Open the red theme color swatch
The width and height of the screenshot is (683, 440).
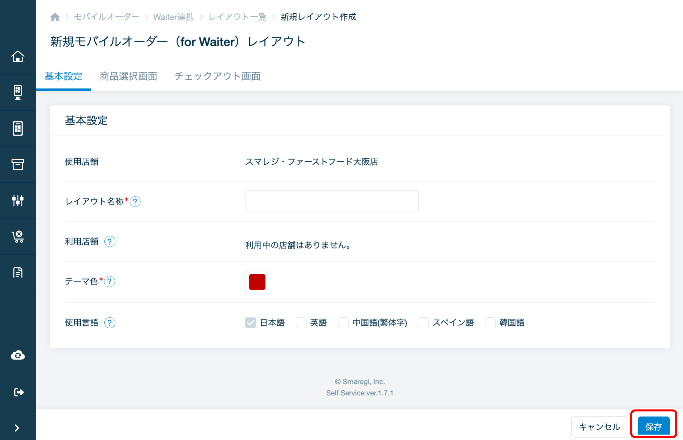pyautogui.click(x=257, y=282)
